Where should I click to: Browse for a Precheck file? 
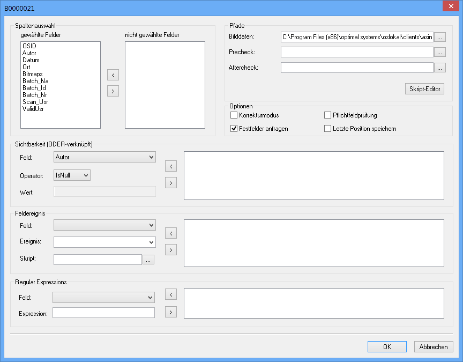441,52
